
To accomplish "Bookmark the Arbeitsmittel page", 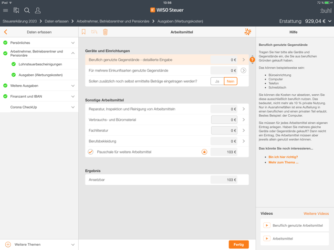I will coord(83,32).
